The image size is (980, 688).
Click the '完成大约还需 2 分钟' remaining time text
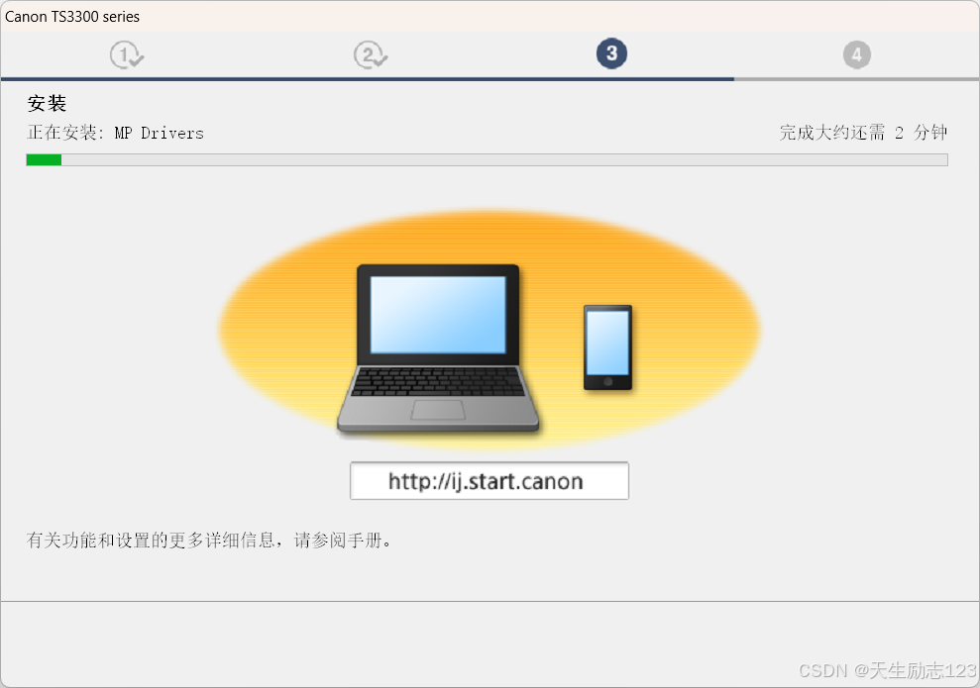(x=863, y=133)
